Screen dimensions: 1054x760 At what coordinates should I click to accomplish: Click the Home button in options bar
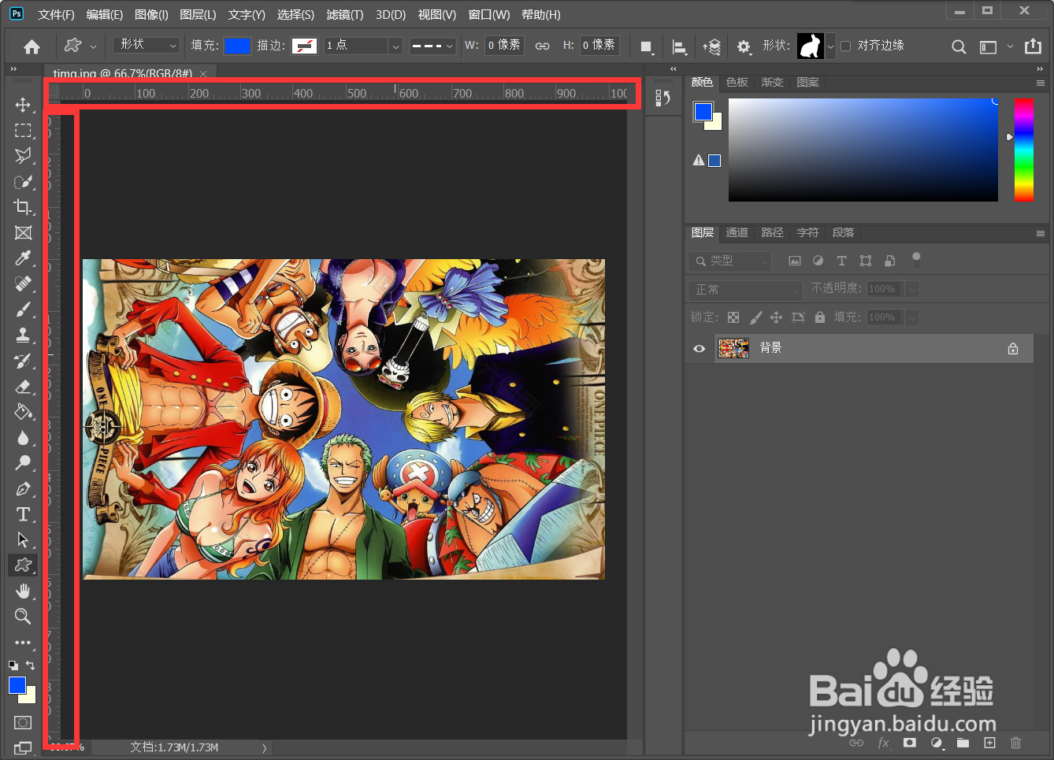coord(32,46)
